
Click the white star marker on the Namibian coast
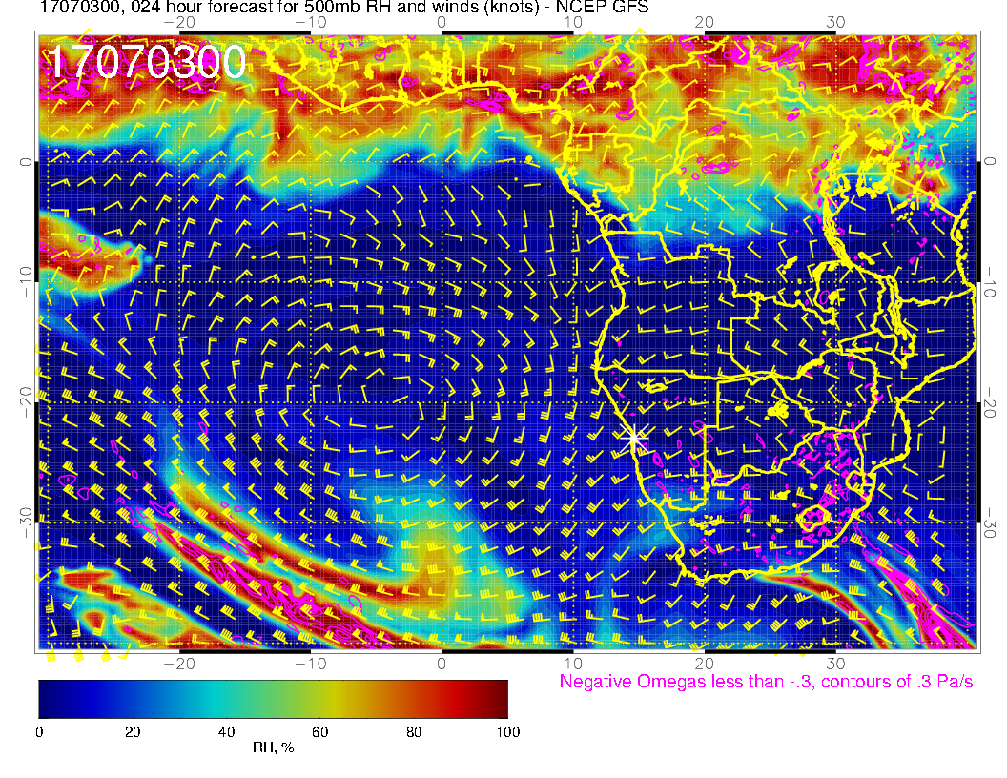(x=634, y=439)
